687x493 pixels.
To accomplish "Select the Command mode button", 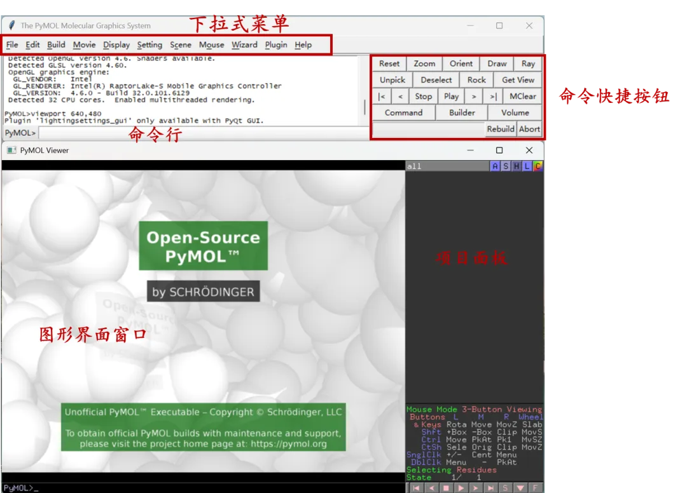I will click(x=403, y=113).
